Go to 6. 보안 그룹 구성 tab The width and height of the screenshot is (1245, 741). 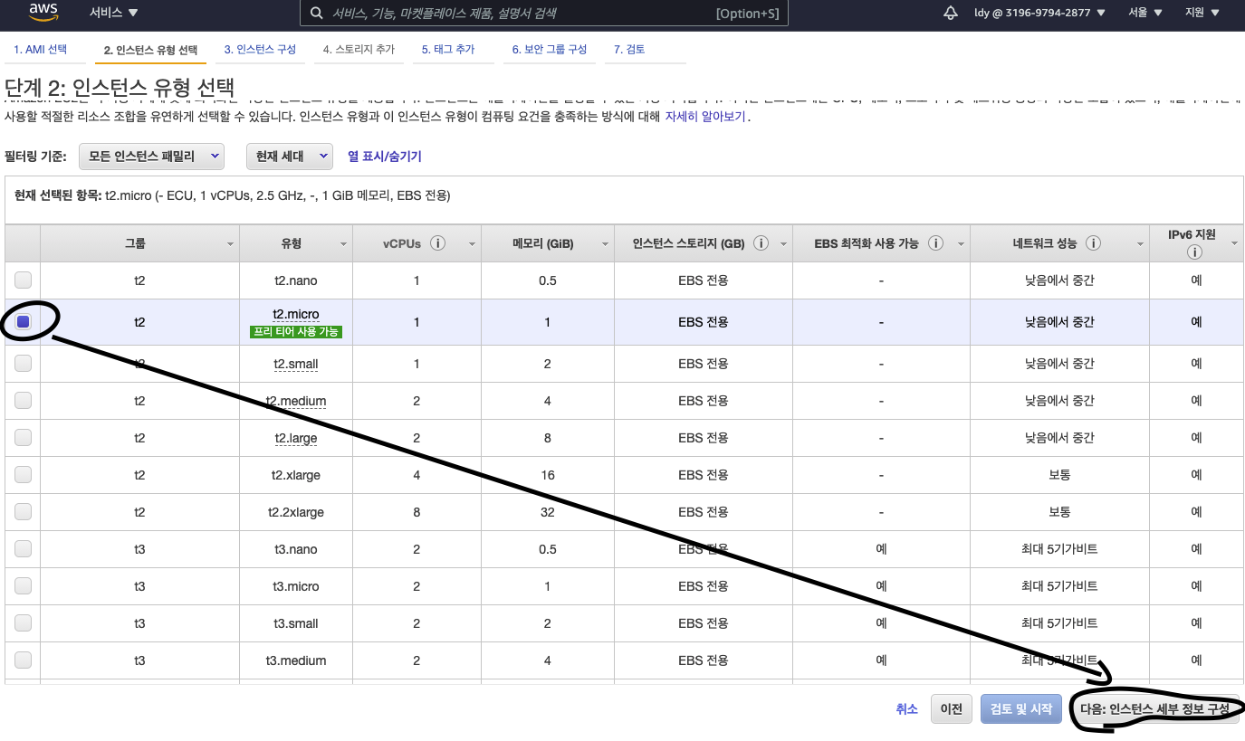coord(550,49)
